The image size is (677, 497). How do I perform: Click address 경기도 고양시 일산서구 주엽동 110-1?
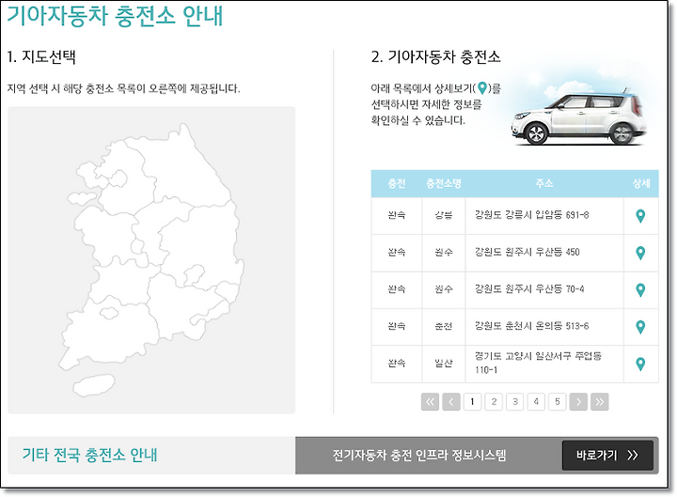point(538,363)
